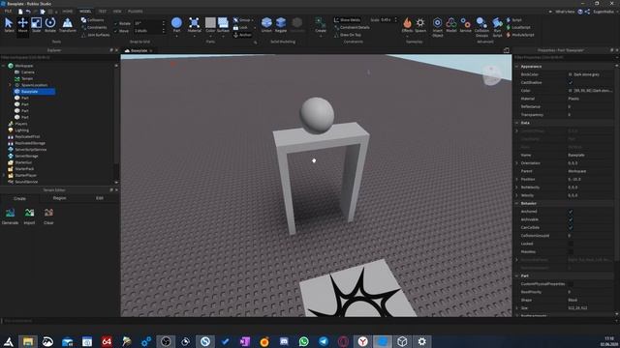Toggle Locked property checkbox
This screenshot has height=348, width=620.
pos(571,244)
